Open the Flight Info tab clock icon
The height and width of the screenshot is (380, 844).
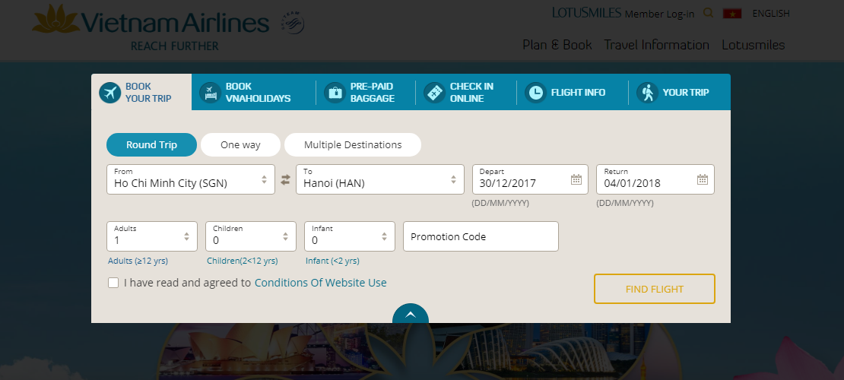click(x=535, y=93)
